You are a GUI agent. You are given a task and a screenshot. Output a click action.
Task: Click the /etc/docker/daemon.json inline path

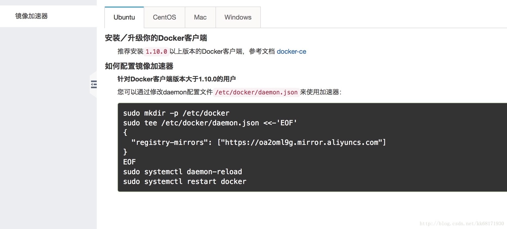[256, 93]
